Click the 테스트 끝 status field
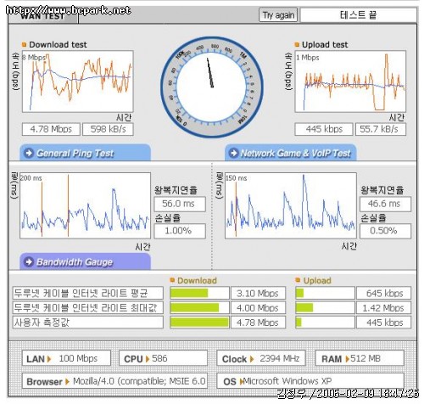This screenshot has width=424, height=404. pyautogui.click(x=358, y=15)
